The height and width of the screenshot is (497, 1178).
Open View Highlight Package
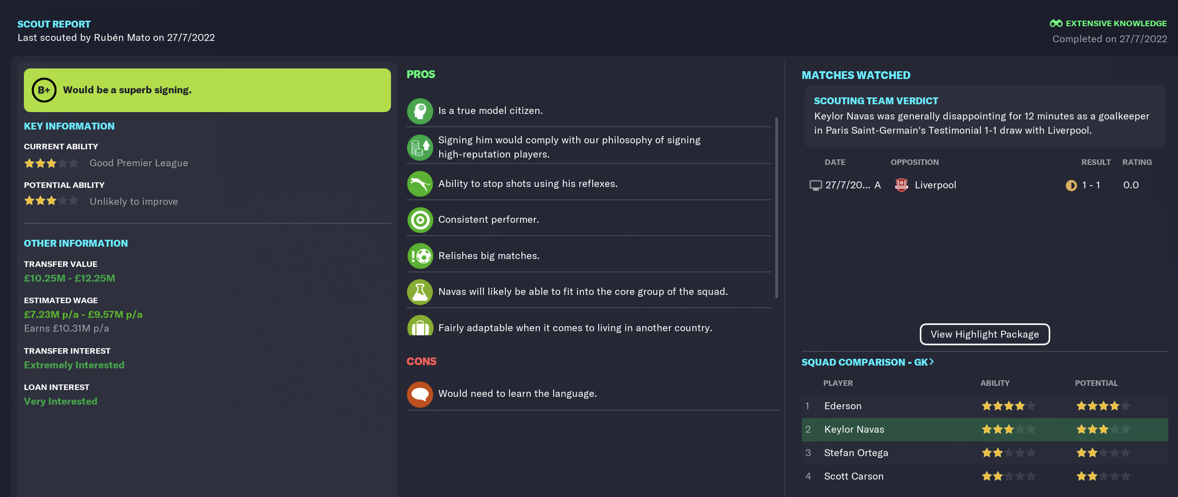[x=985, y=334]
